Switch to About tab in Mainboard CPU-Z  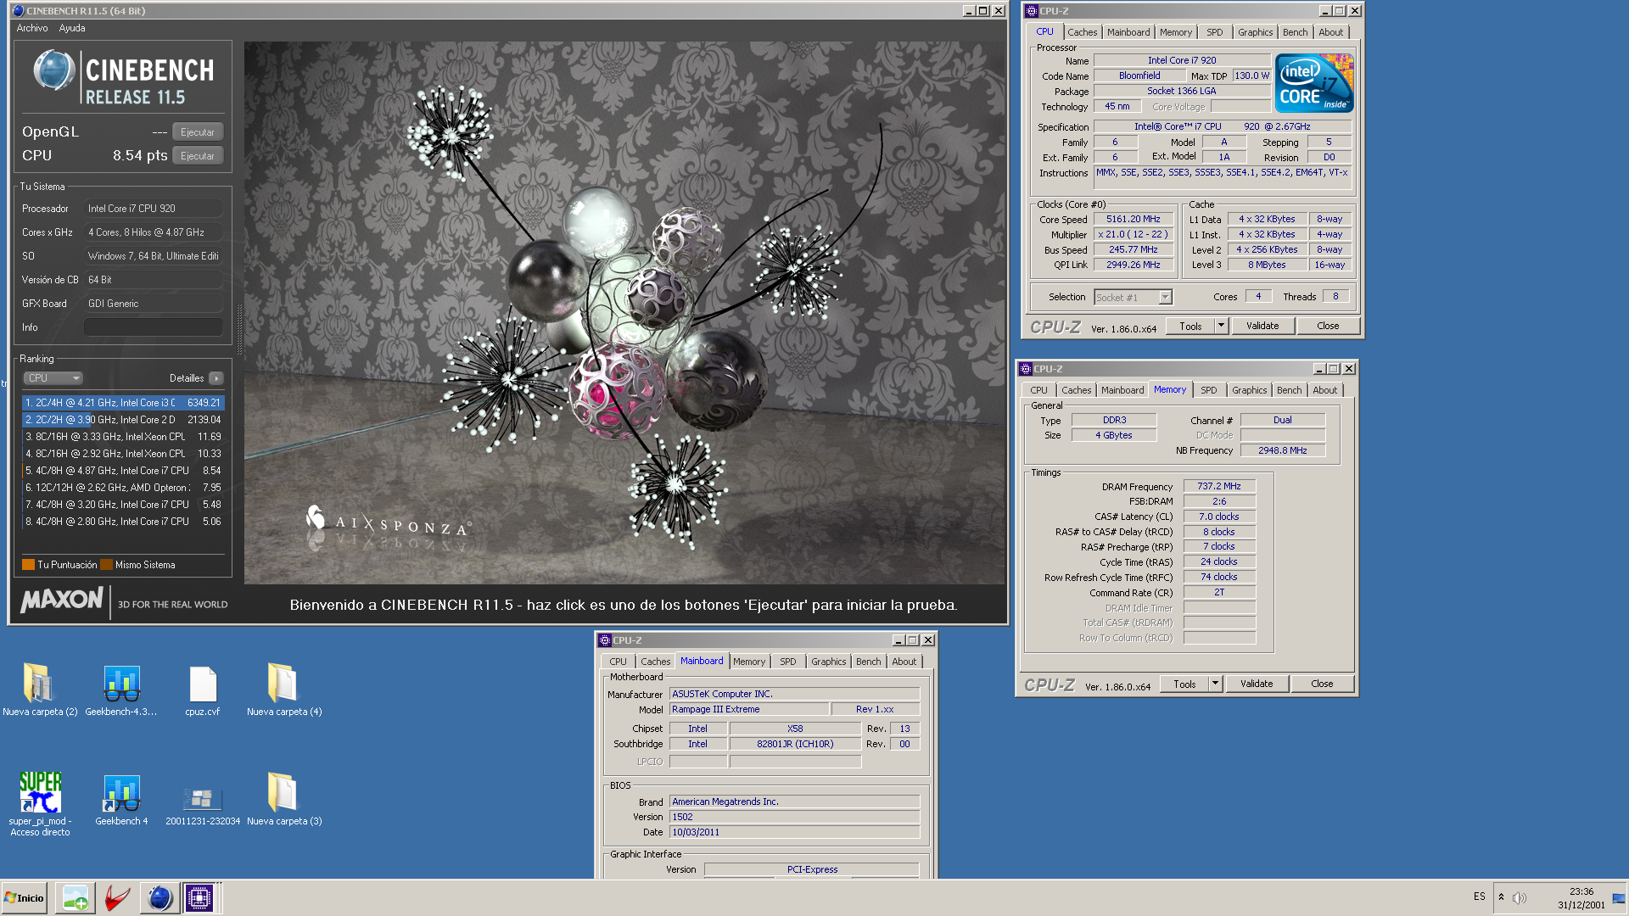(904, 662)
